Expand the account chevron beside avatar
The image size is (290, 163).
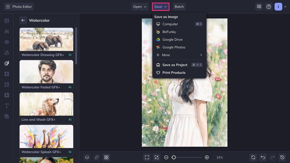[285, 7]
